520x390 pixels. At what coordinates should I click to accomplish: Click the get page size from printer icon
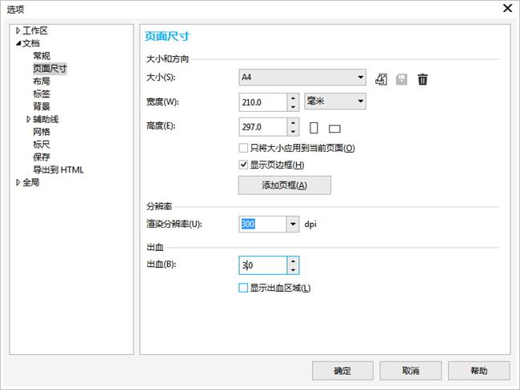pos(382,78)
